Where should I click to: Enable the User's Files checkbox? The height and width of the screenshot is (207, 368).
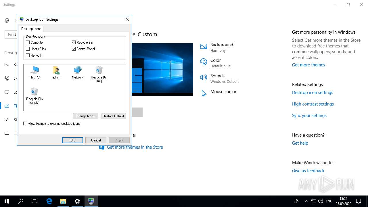tap(28, 49)
